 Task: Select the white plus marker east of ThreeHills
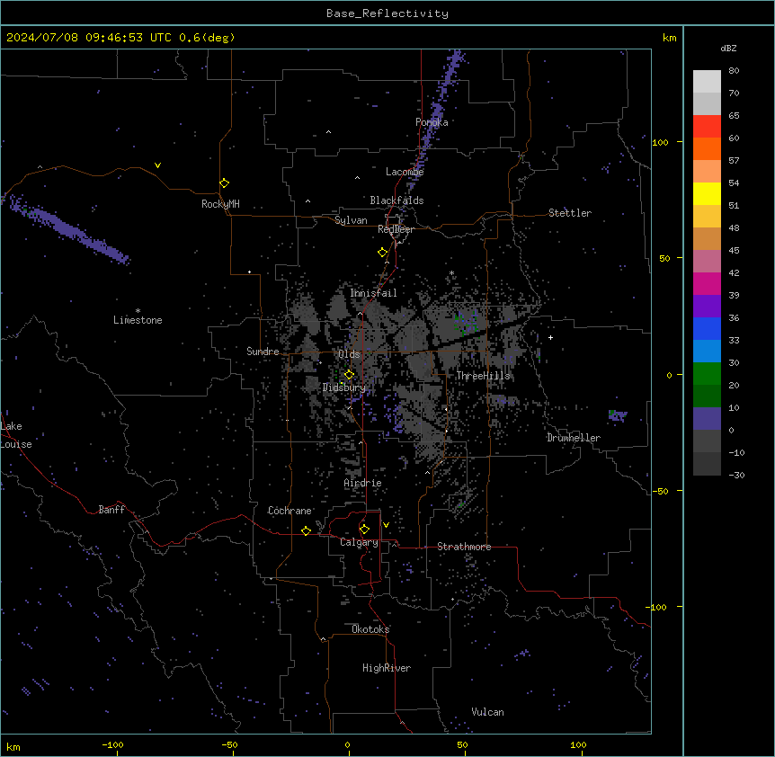click(x=550, y=337)
